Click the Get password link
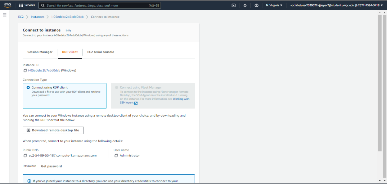The image size is (387, 184). 51,166
